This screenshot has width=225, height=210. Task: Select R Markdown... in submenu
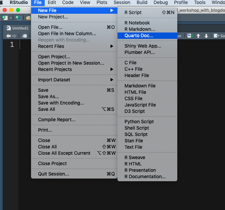[x=147, y=29]
